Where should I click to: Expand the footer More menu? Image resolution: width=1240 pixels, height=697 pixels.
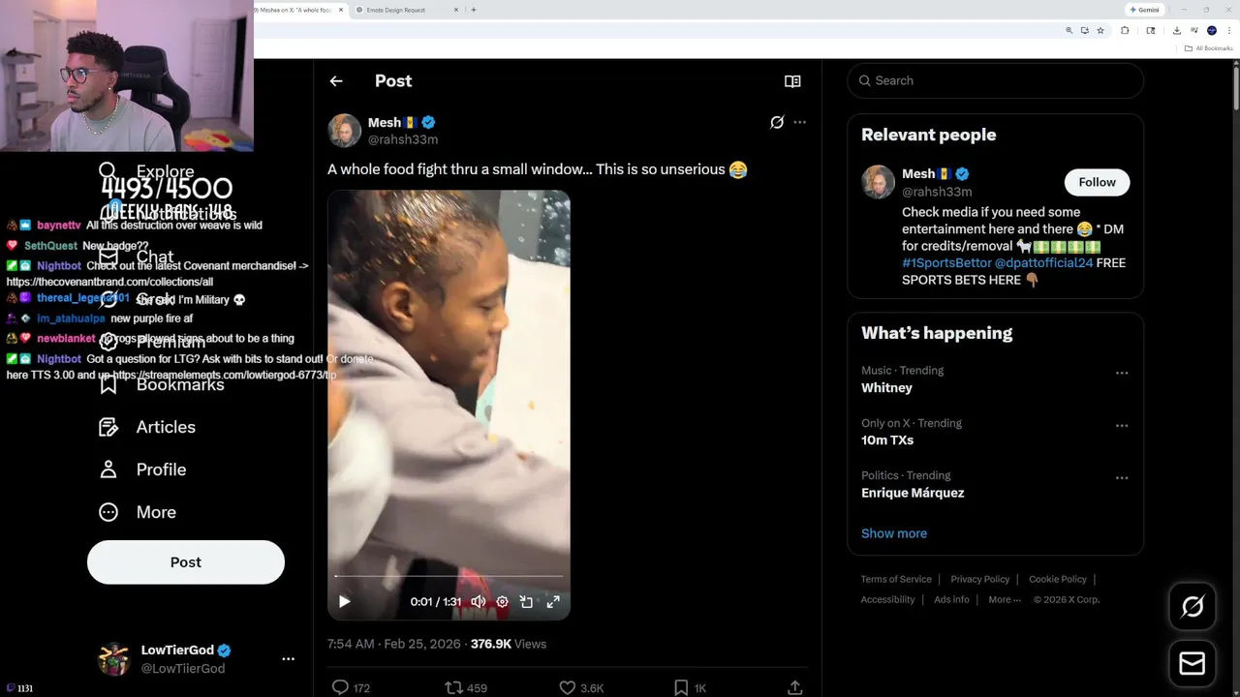pos(1005,599)
